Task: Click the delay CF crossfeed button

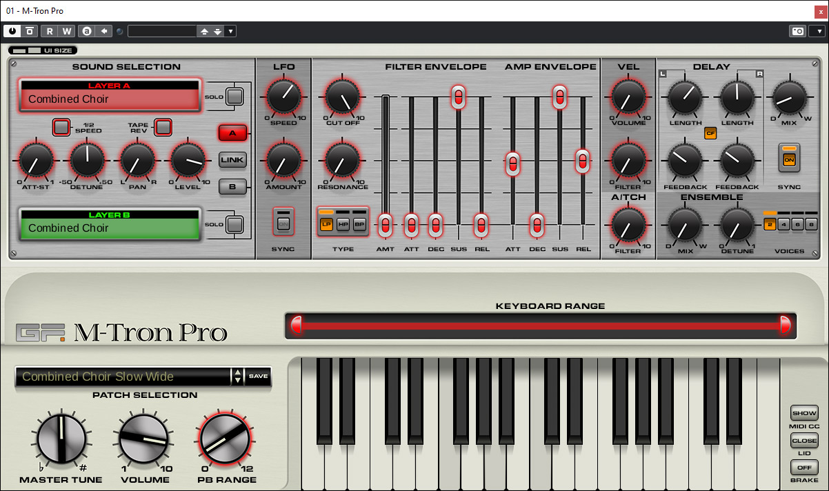Action: pyautogui.click(x=710, y=134)
